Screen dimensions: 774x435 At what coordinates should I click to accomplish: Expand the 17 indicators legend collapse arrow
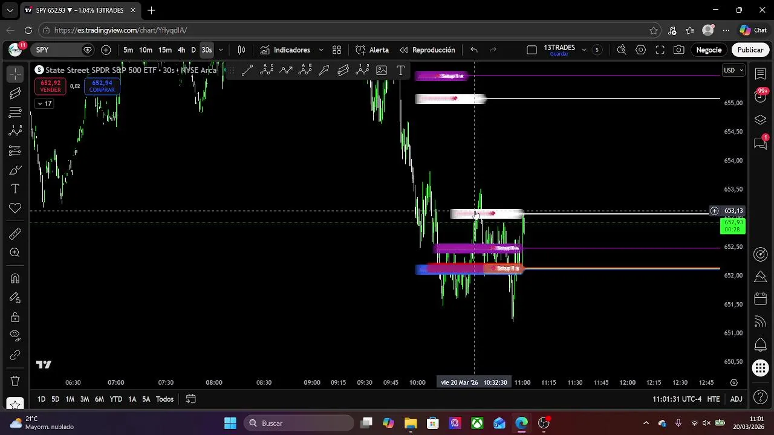pos(44,103)
